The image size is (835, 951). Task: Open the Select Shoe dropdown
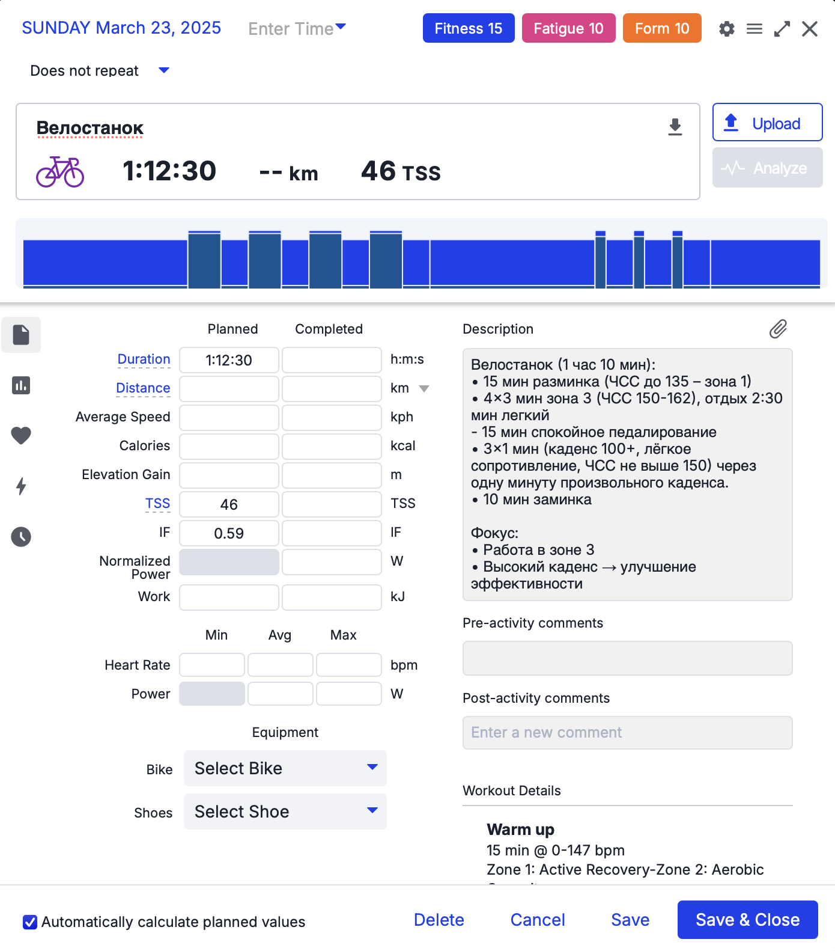285,812
